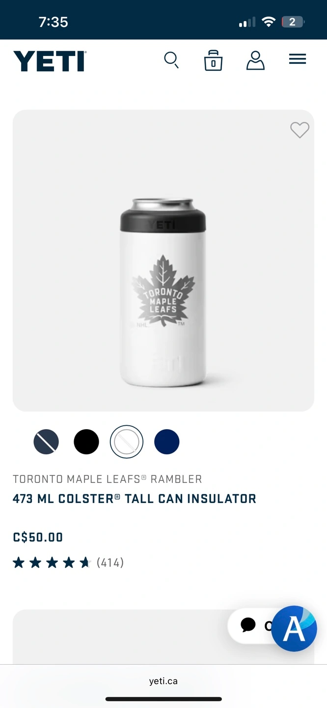Image resolution: width=327 pixels, height=708 pixels.
Task: Open the blue accessibility A button
Action: coord(294,628)
